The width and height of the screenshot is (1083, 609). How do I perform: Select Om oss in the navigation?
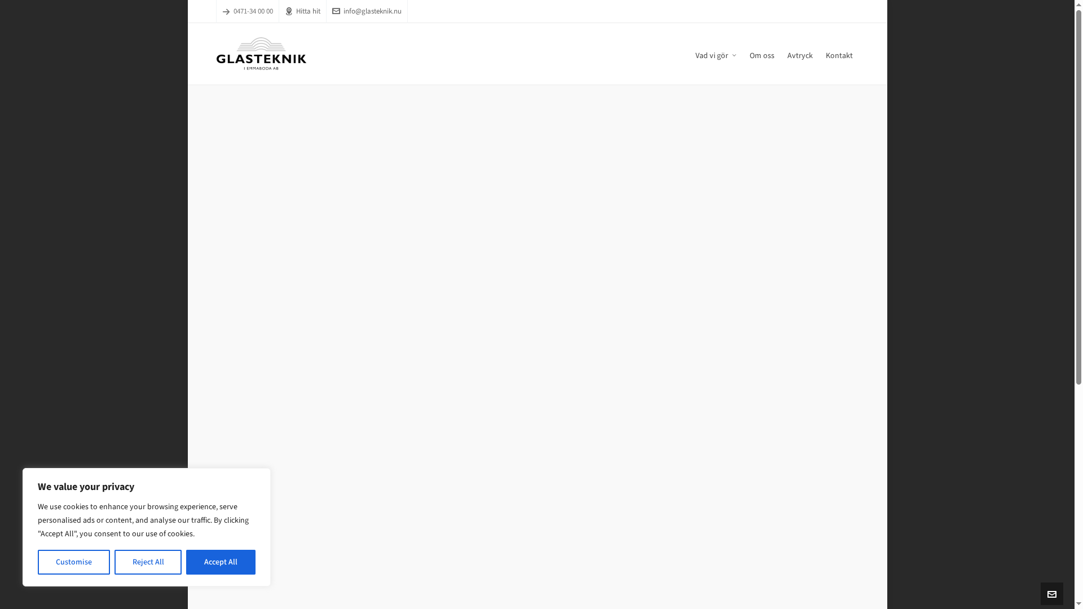[761, 55]
